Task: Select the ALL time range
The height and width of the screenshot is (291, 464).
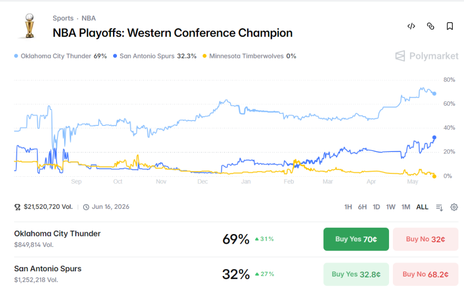Action: tap(422, 207)
